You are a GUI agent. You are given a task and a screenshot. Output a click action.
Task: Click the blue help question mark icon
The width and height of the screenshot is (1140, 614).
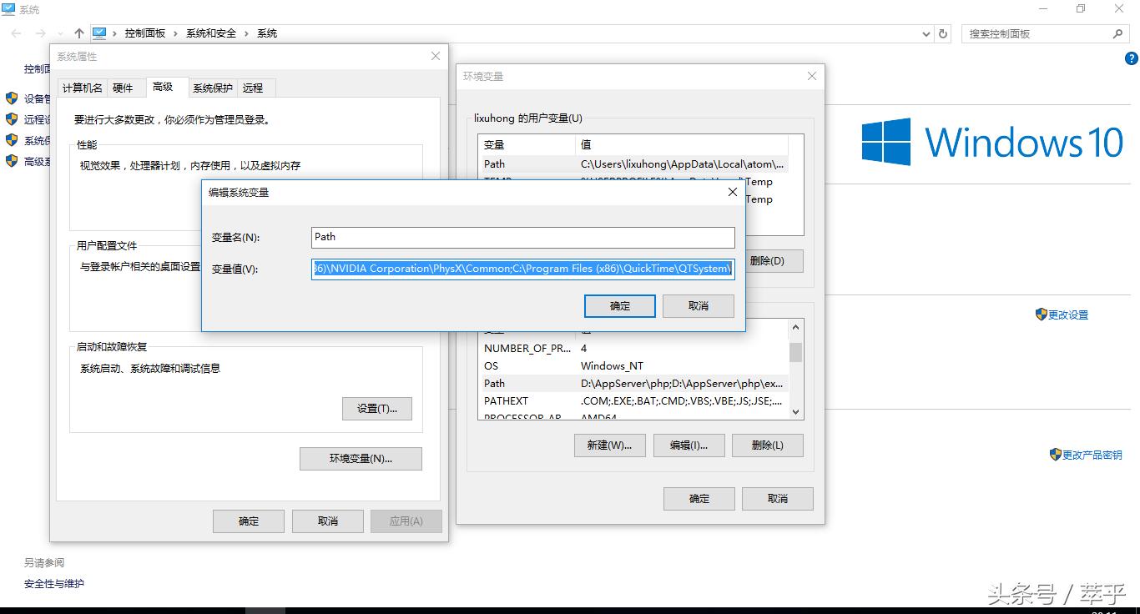click(x=1132, y=58)
